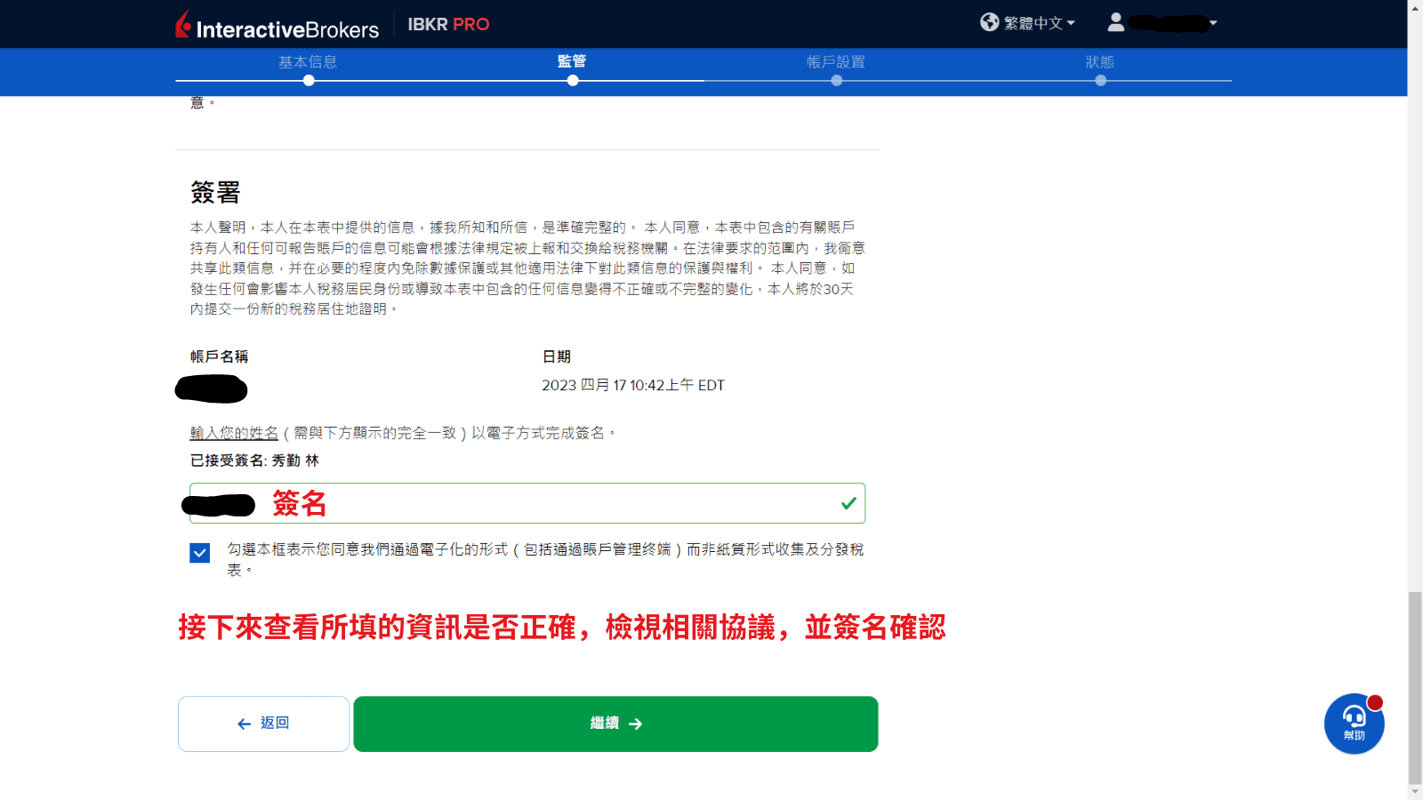The width and height of the screenshot is (1423, 800).
Task: Click the globe icon next to 繁體中文
Action: point(988,23)
